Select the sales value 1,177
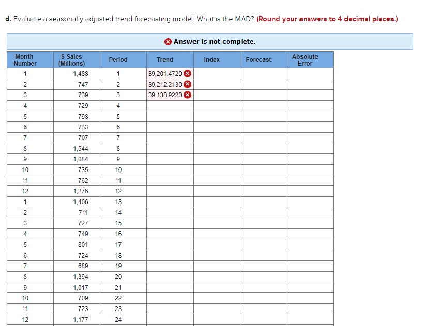 [81, 320]
